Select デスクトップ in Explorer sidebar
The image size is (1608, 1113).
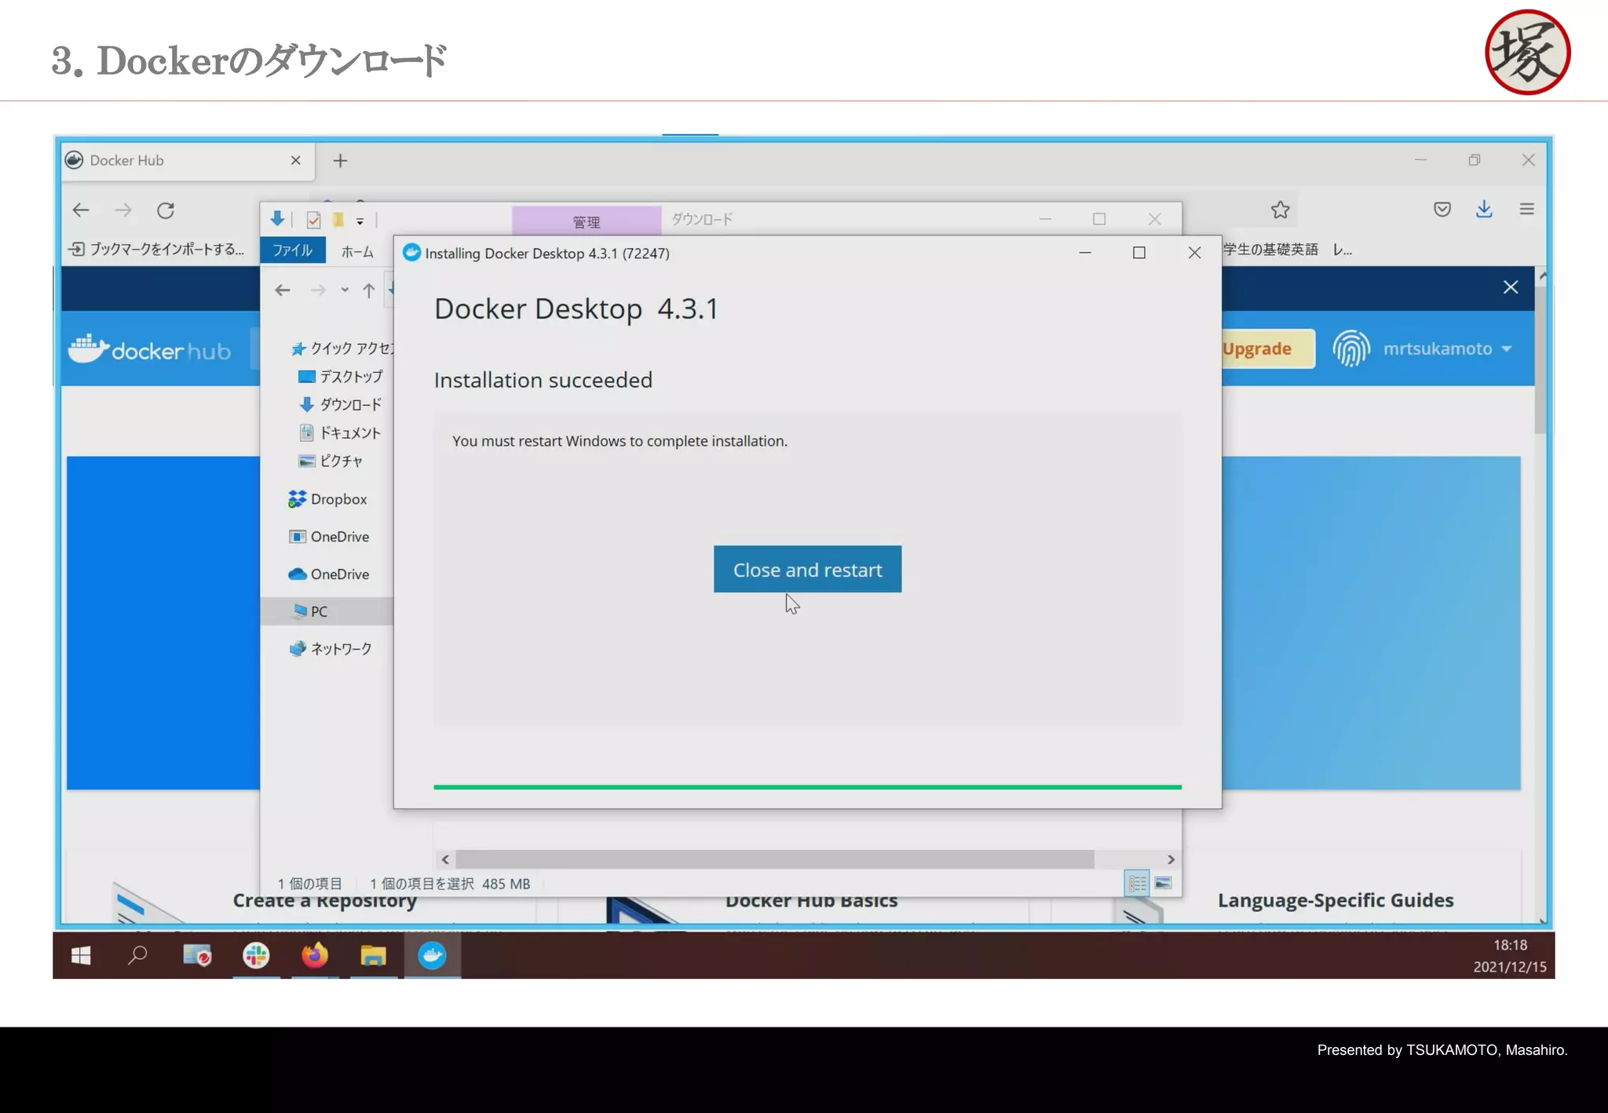pyautogui.click(x=341, y=377)
